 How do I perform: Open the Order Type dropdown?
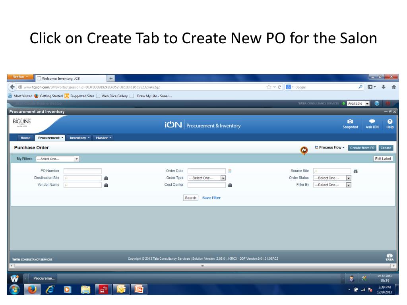coord(223,178)
